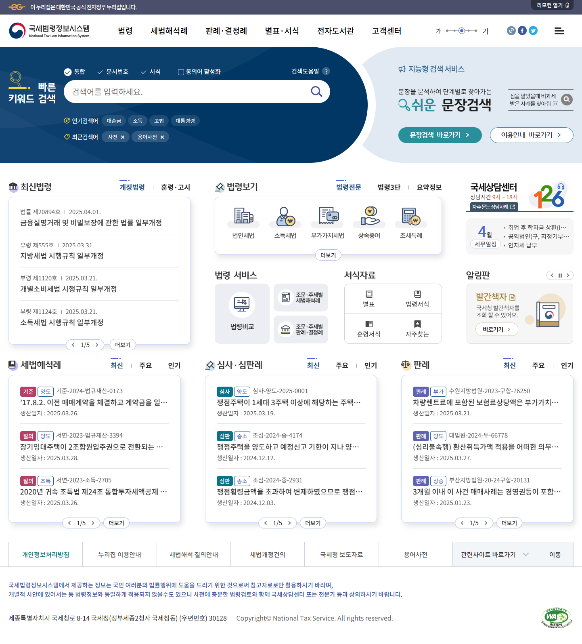Click the 문장검색 바로가기 button
This screenshot has height=644, width=582.
[440, 135]
